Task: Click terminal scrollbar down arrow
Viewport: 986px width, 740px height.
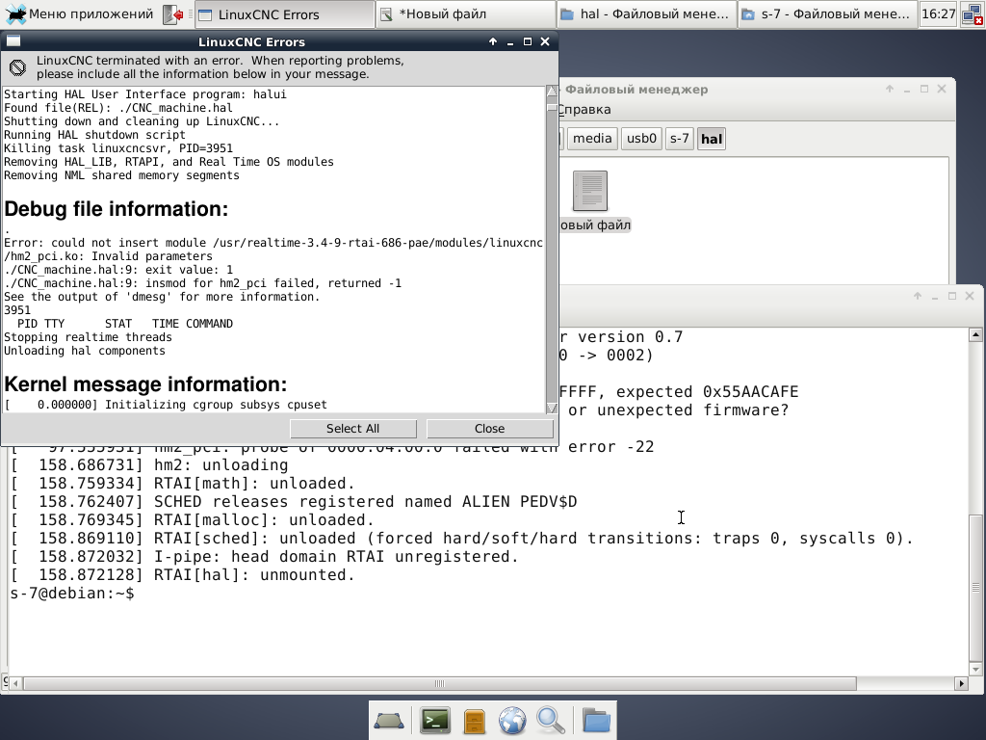Action: tap(975, 670)
